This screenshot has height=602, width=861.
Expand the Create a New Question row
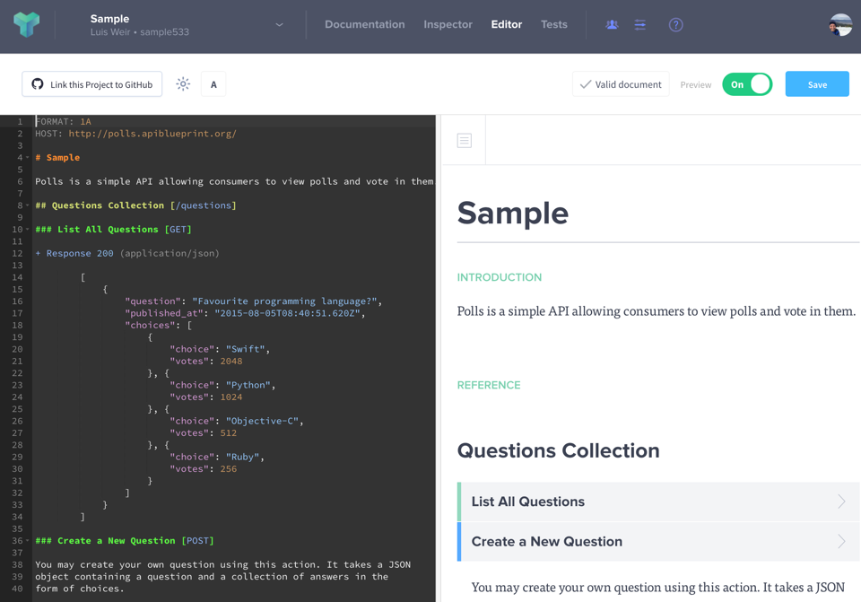[658, 542]
